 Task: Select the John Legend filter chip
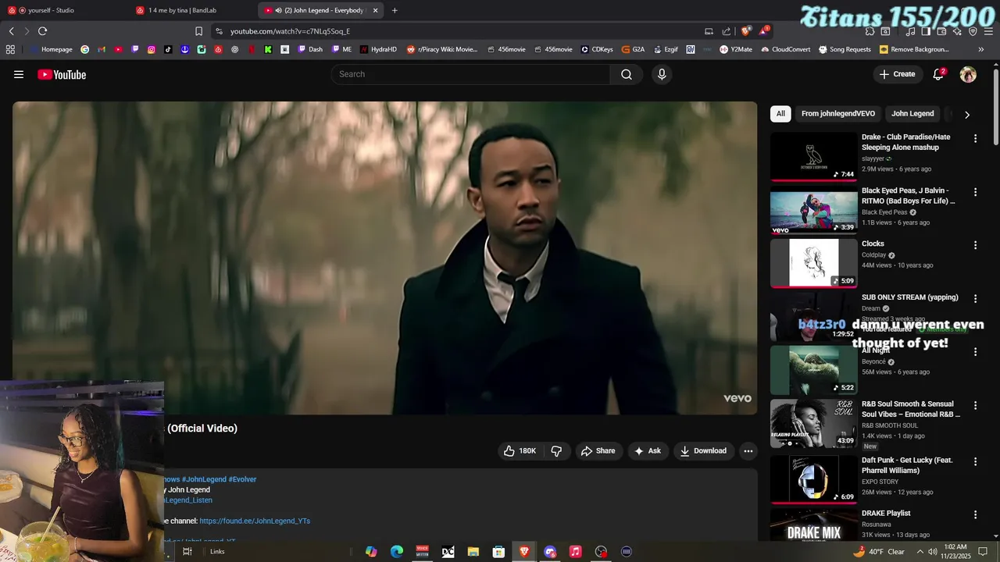[912, 114]
